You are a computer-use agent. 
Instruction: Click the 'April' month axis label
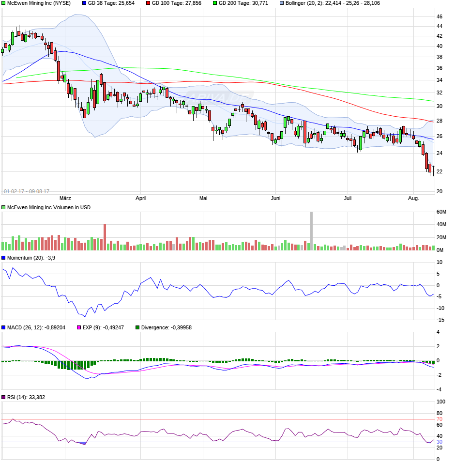click(x=141, y=198)
